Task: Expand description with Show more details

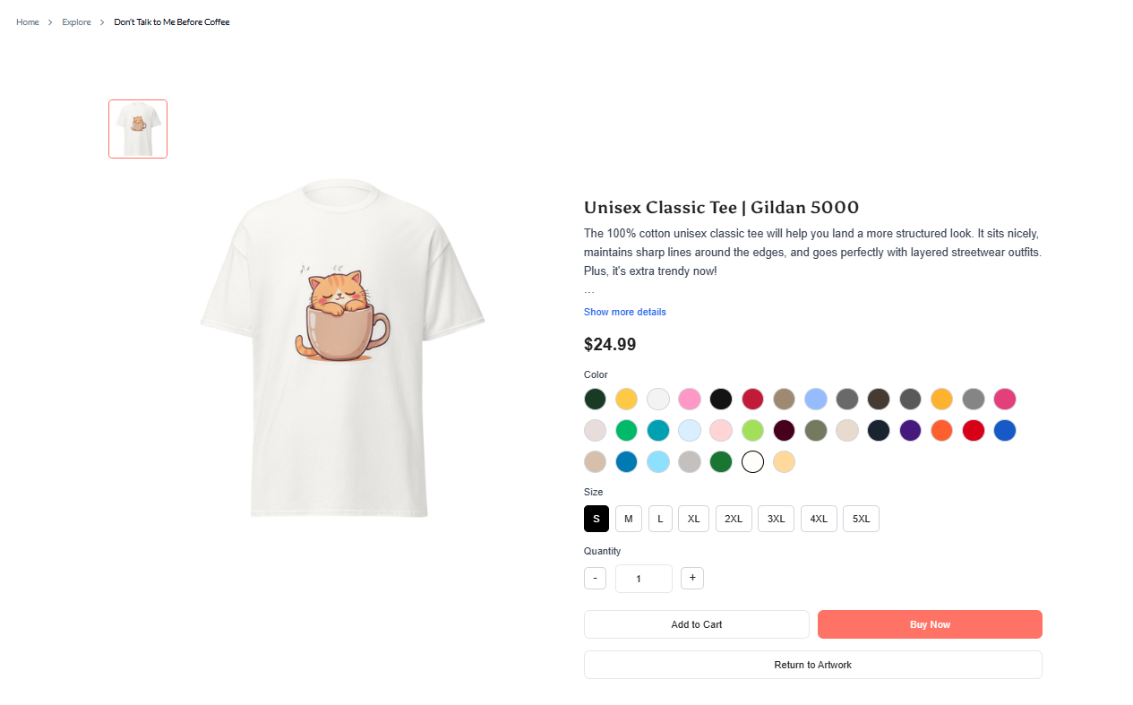Action: click(x=624, y=312)
